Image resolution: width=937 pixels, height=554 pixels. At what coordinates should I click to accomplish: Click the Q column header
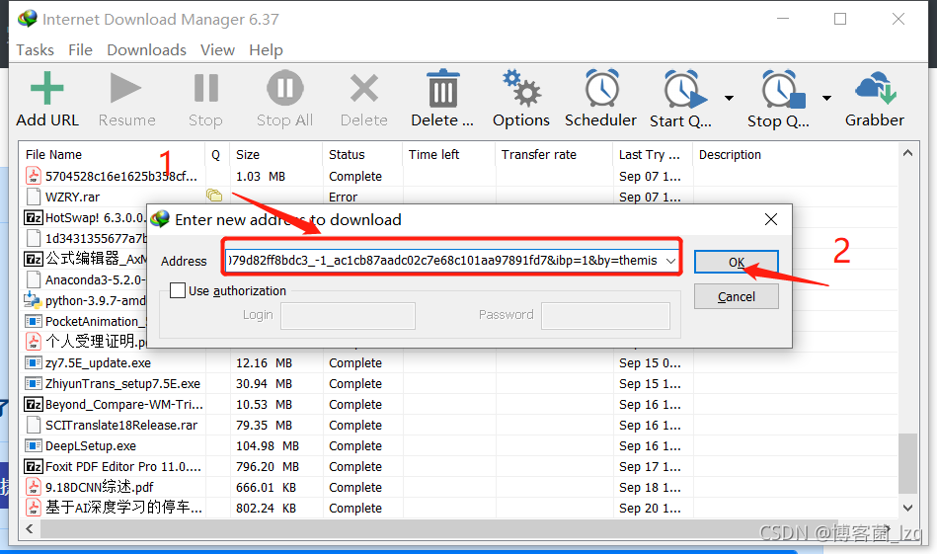click(217, 155)
